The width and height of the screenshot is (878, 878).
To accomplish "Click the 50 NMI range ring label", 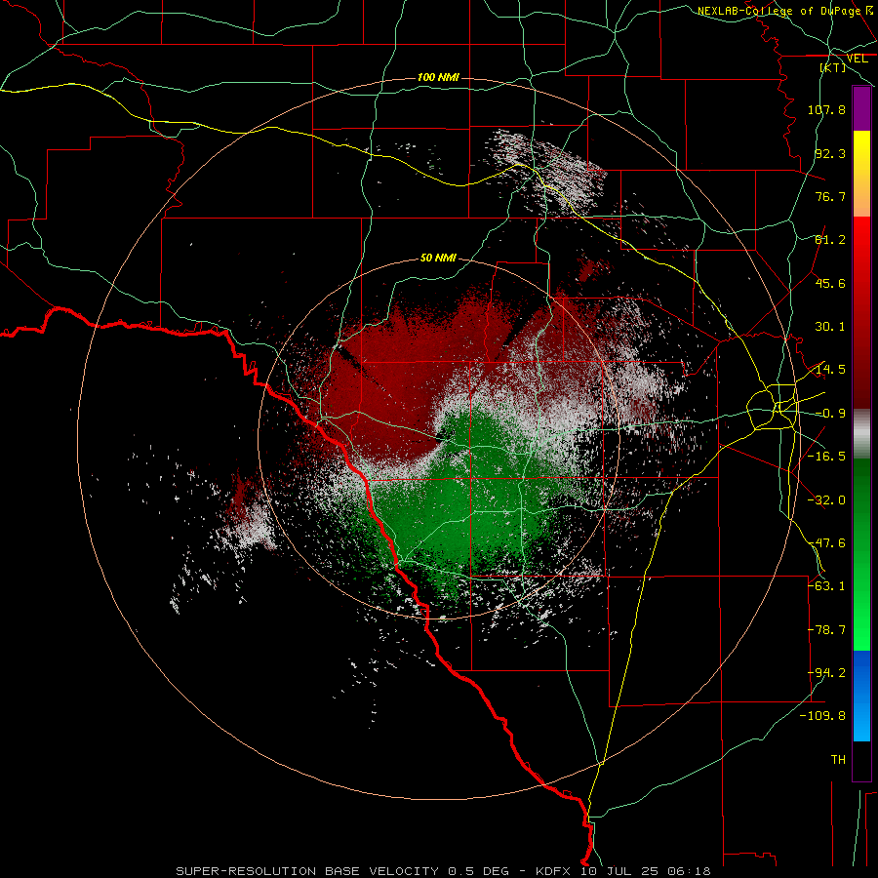I will pyautogui.click(x=438, y=259).
